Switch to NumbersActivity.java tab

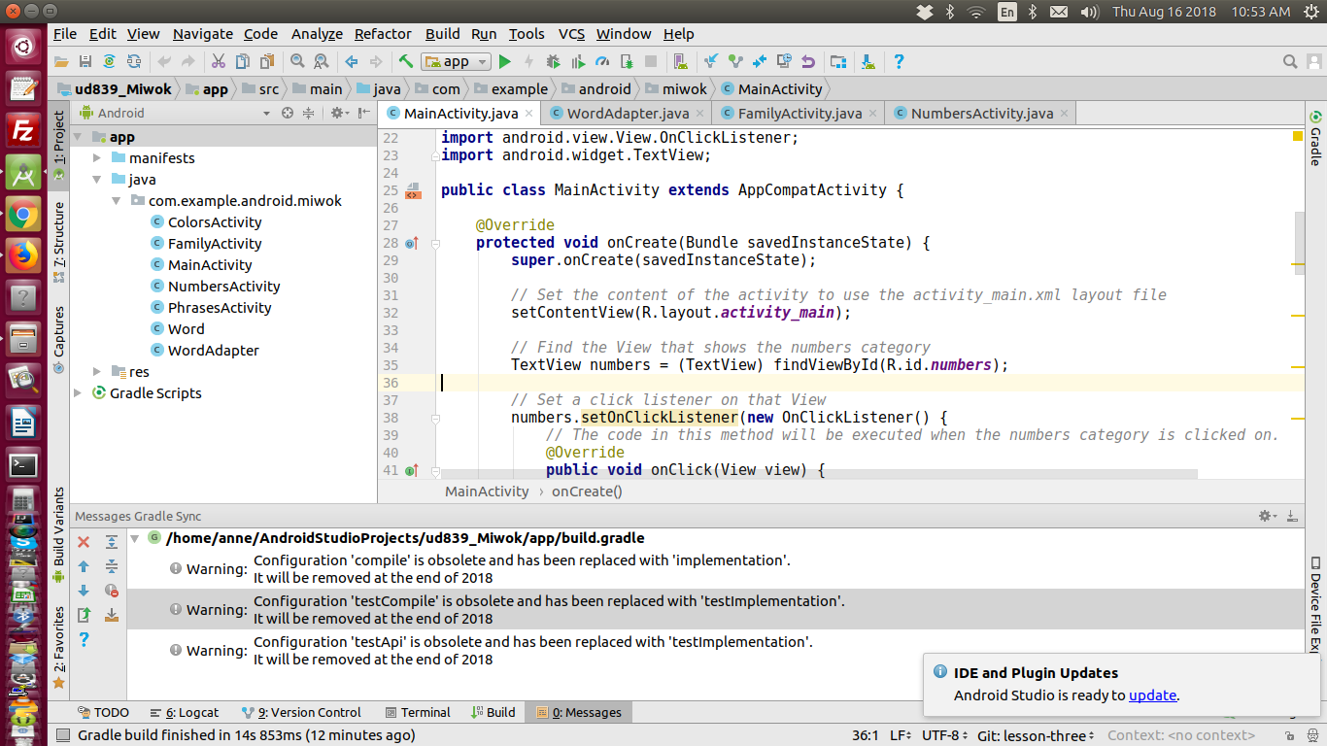[982, 114]
